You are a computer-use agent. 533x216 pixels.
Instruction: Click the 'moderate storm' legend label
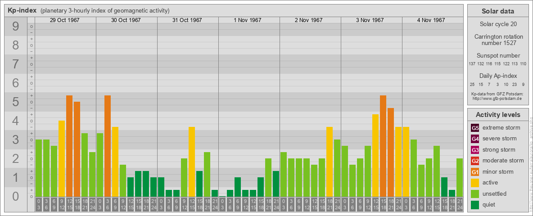pos(503,160)
